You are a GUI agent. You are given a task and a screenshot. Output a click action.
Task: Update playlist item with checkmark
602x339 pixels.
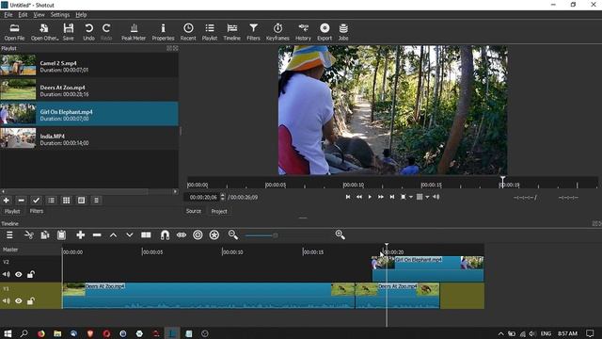coord(36,201)
